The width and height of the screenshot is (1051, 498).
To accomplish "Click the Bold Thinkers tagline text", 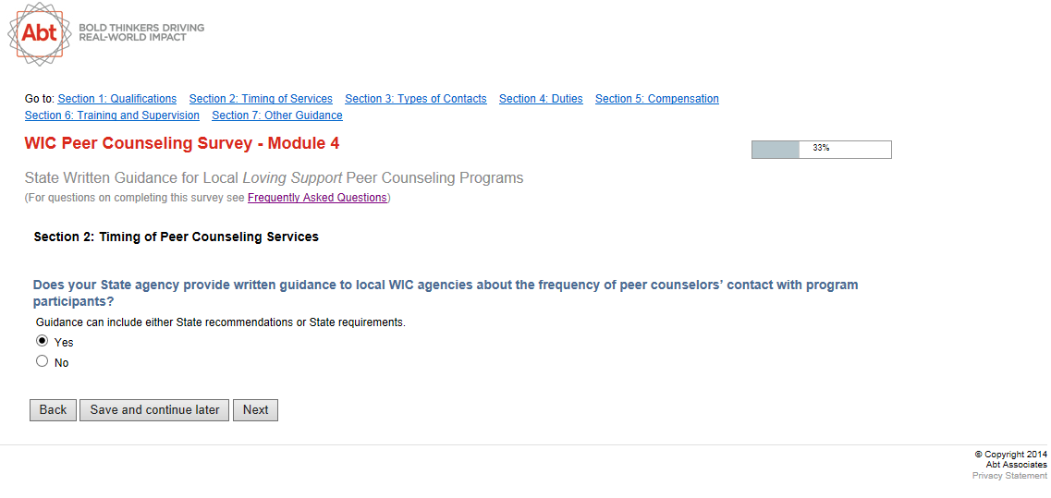I will (141, 32).
